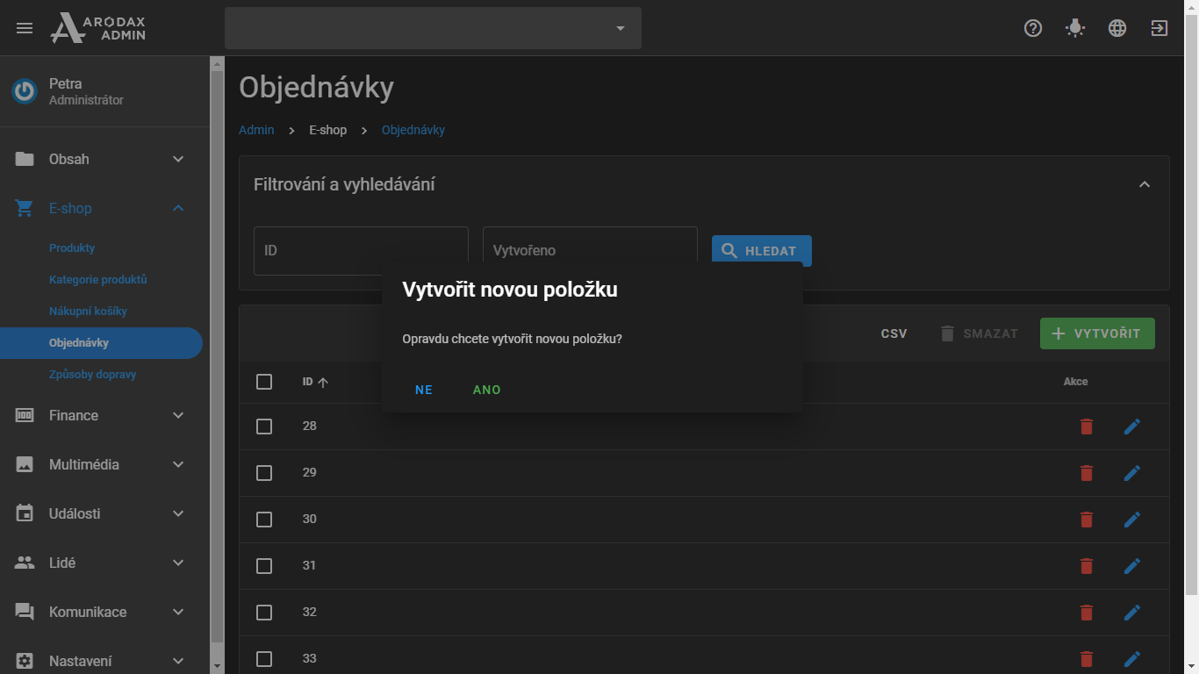Delete order 28 with trash icon
1199x674 pixels.
click(1087, 427)
